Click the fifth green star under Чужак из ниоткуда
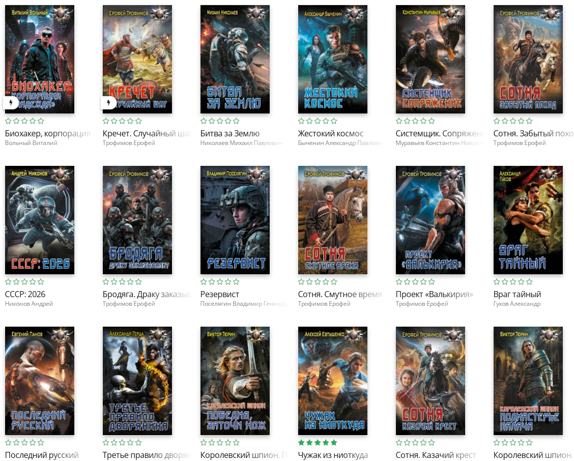574x461 pixels. 334,443
